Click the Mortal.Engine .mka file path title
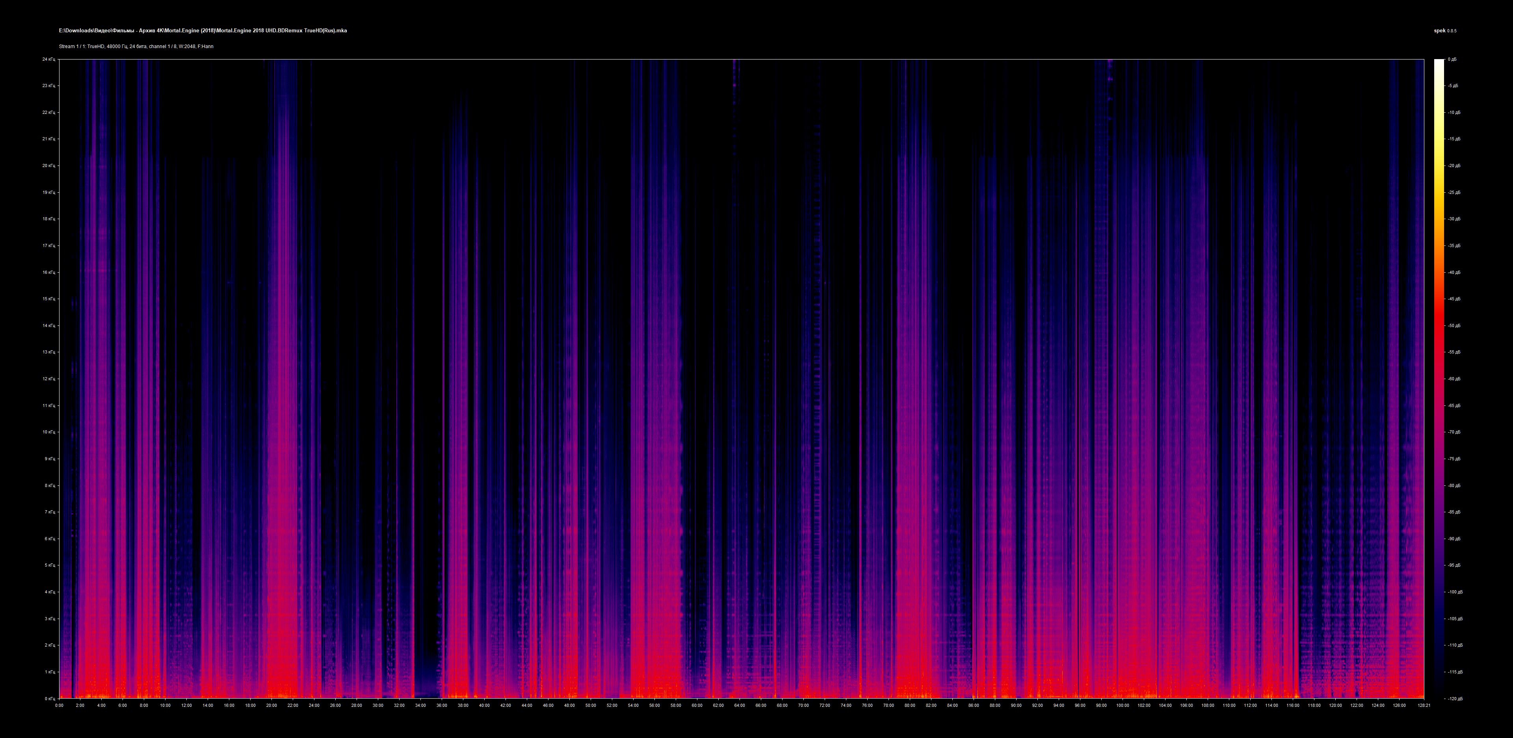1513x738 pixels. [x=203, y=31]
